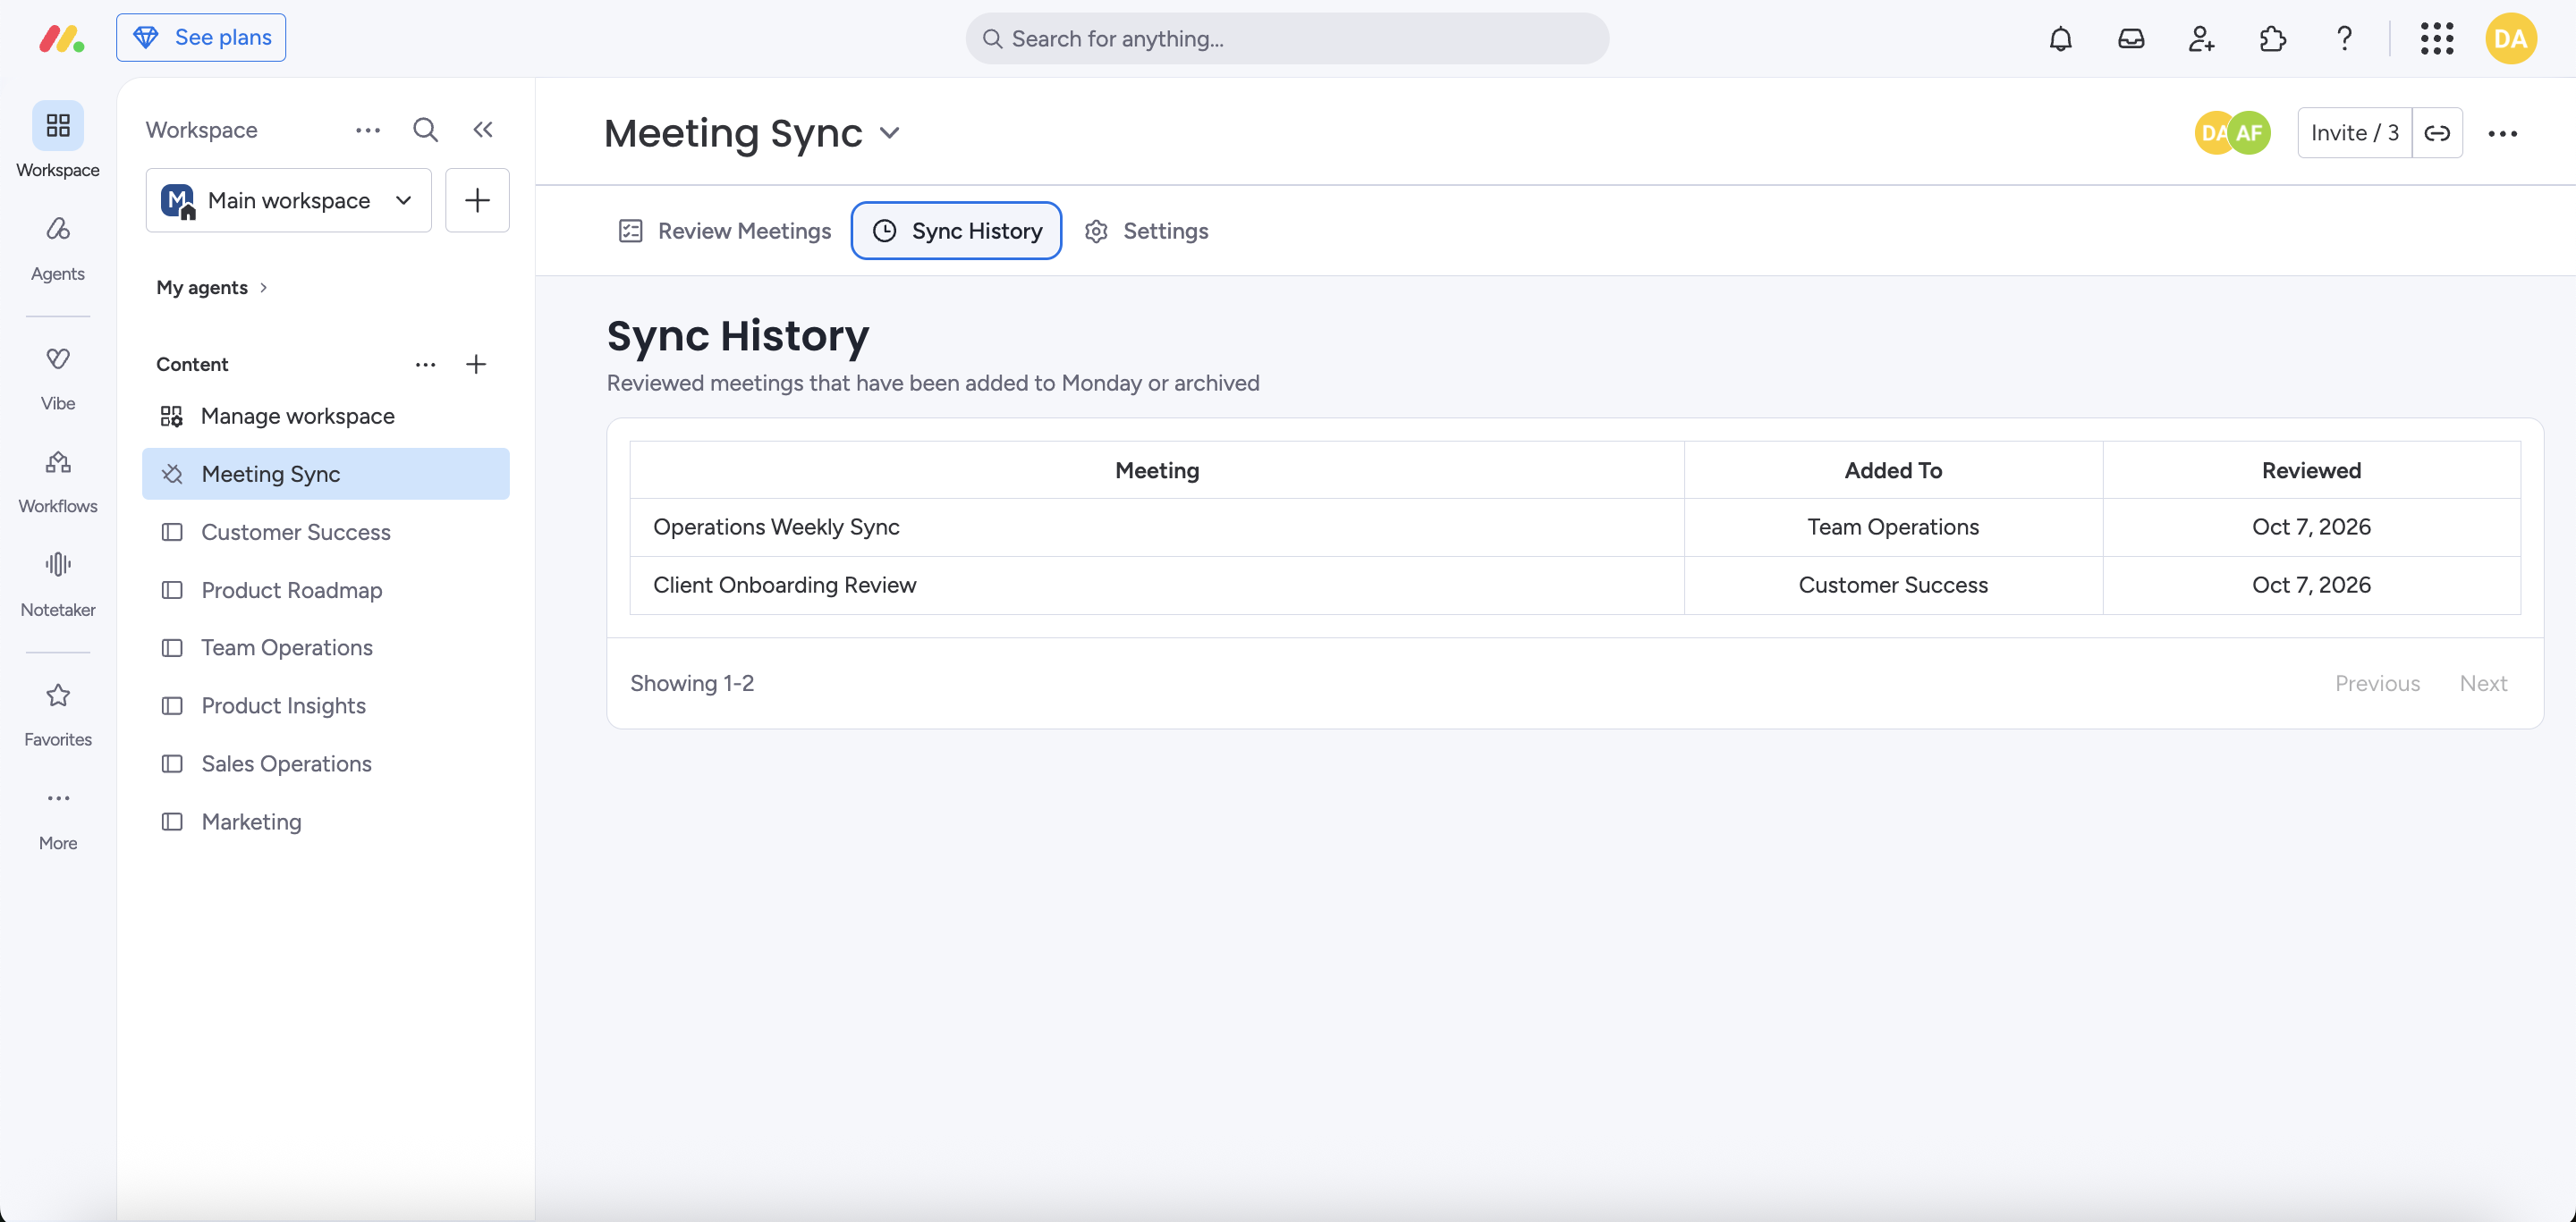Click the sidebar search magnifier
Screen dimensions: 2576x1222
(425, 130)
